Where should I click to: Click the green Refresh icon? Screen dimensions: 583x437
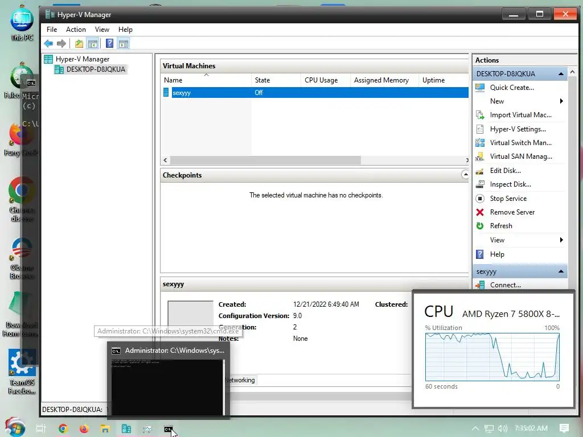[x=480, y=226]
